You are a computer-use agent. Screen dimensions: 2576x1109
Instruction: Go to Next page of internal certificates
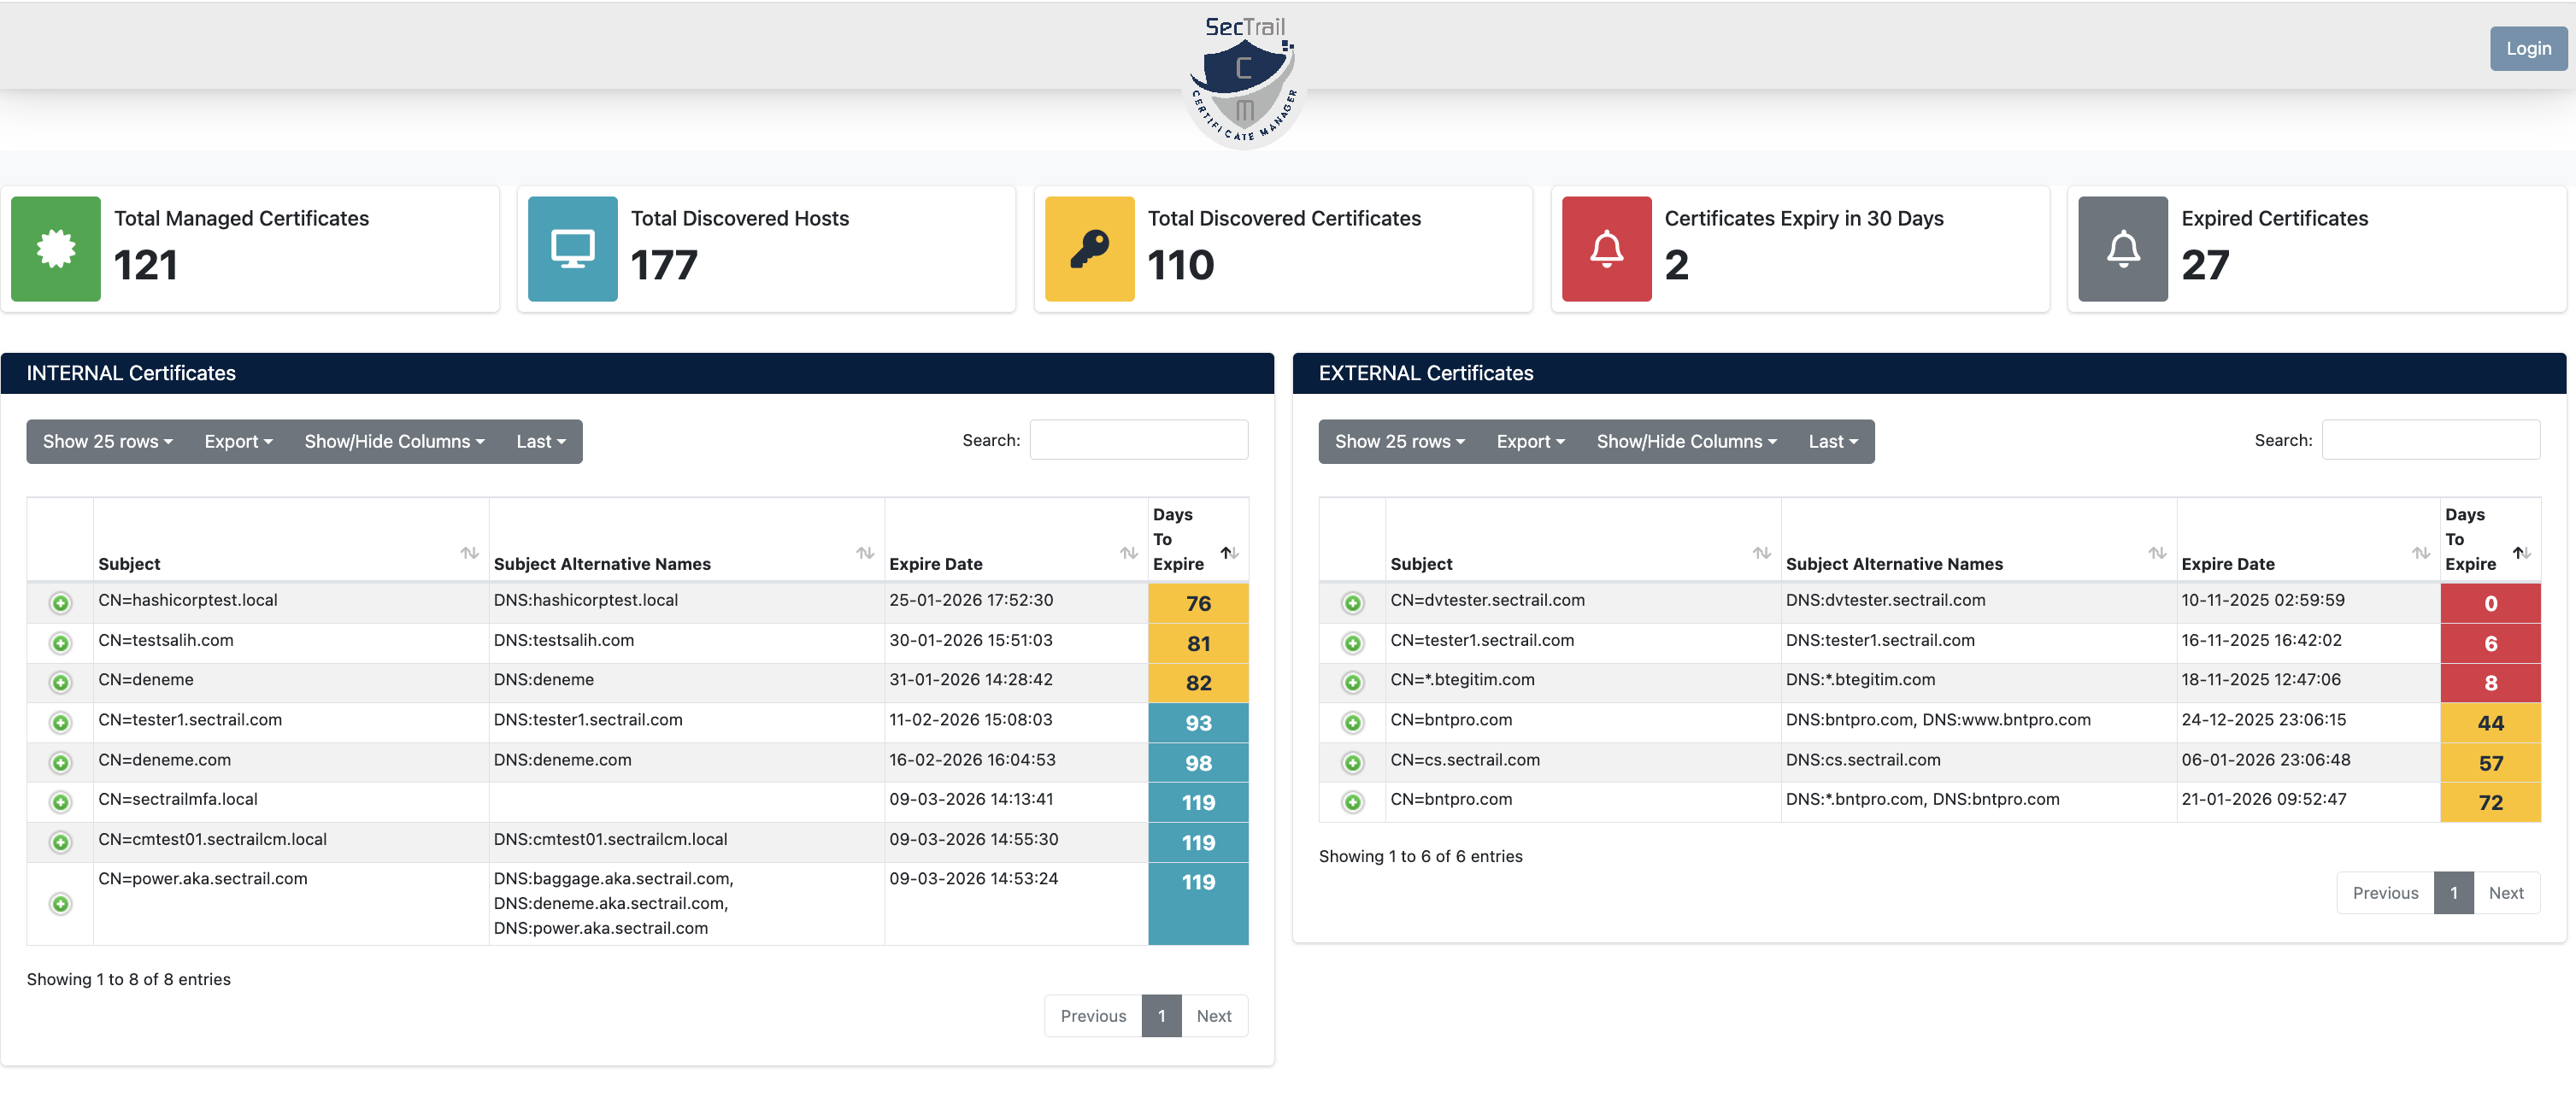pos(1214,1015)
